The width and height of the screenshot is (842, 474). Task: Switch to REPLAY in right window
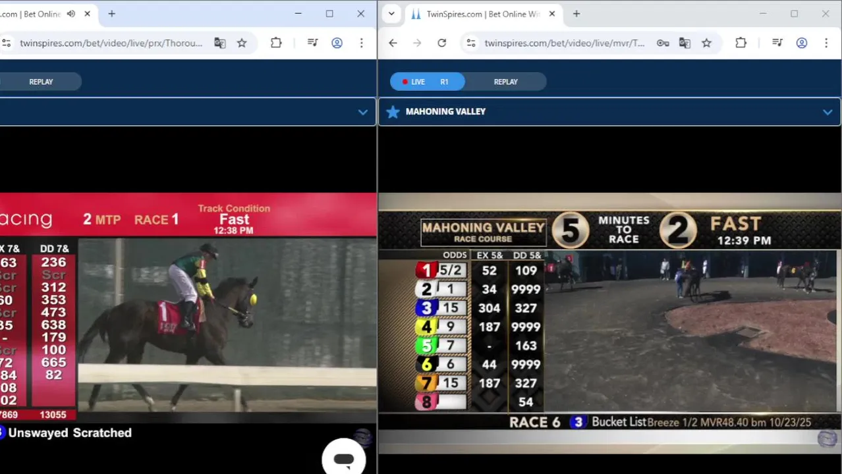coord(506,82)
